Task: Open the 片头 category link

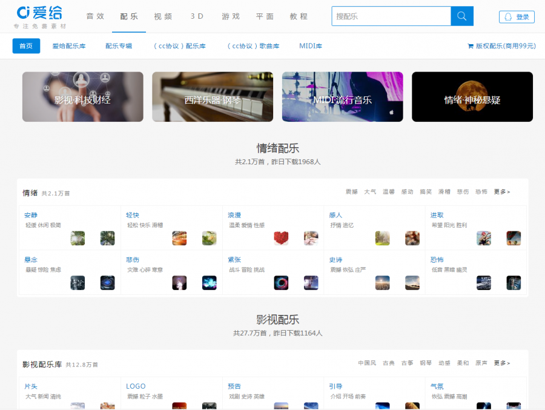Action: pyautogui.click(x=31, y=386)
